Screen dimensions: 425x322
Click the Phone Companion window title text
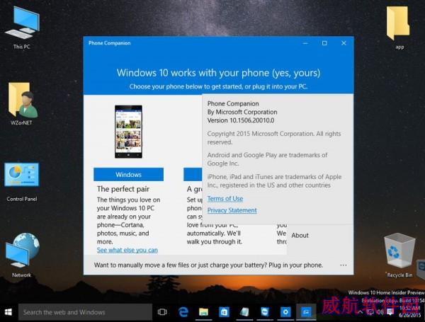(x=110, y=43)
